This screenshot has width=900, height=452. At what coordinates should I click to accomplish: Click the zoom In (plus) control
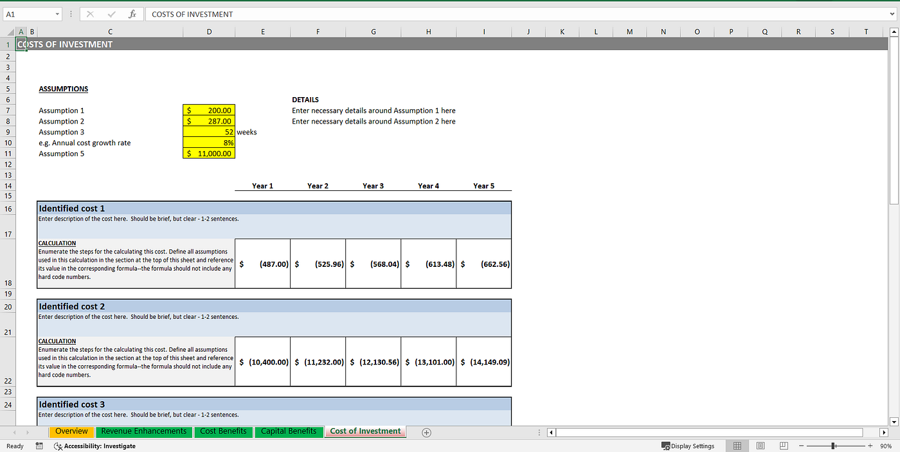point(870,446)
